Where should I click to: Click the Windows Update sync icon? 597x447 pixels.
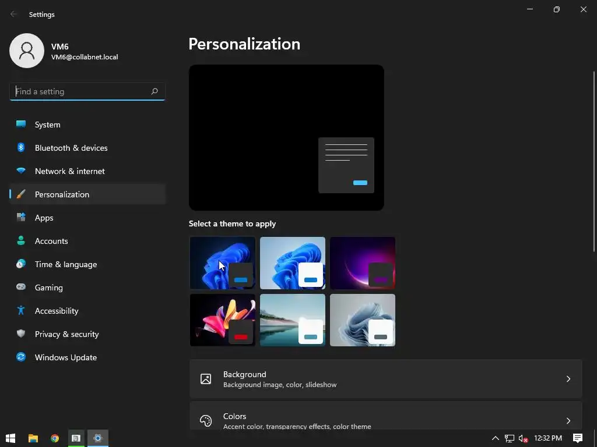21,357
